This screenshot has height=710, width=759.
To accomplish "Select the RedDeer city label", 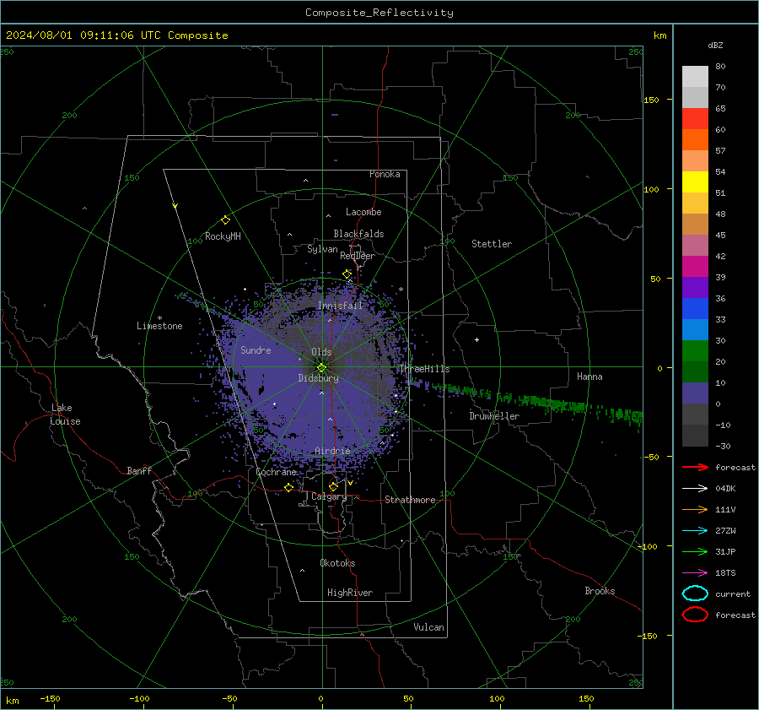I will pyautogui.click(x=358, y=256).
